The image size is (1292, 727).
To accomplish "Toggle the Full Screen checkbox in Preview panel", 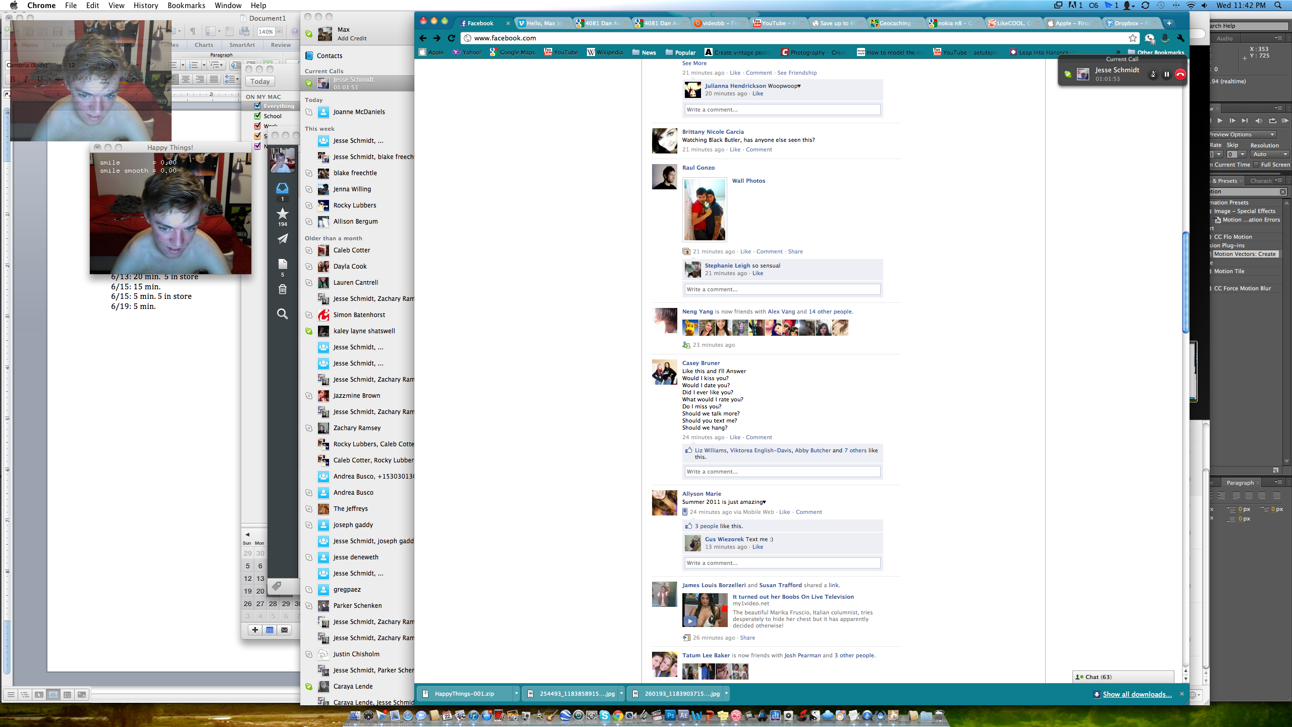I will click(1257, 165).
